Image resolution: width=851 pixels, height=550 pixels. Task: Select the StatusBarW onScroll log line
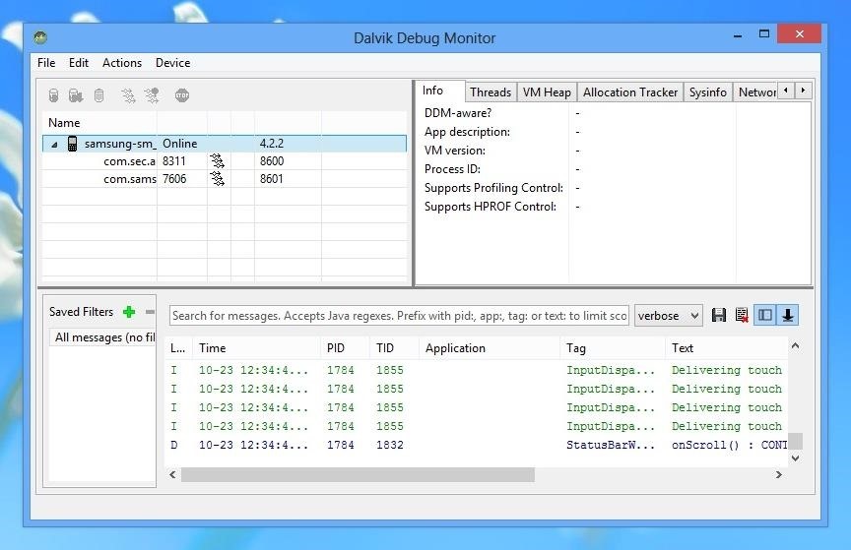pos(476,445)
